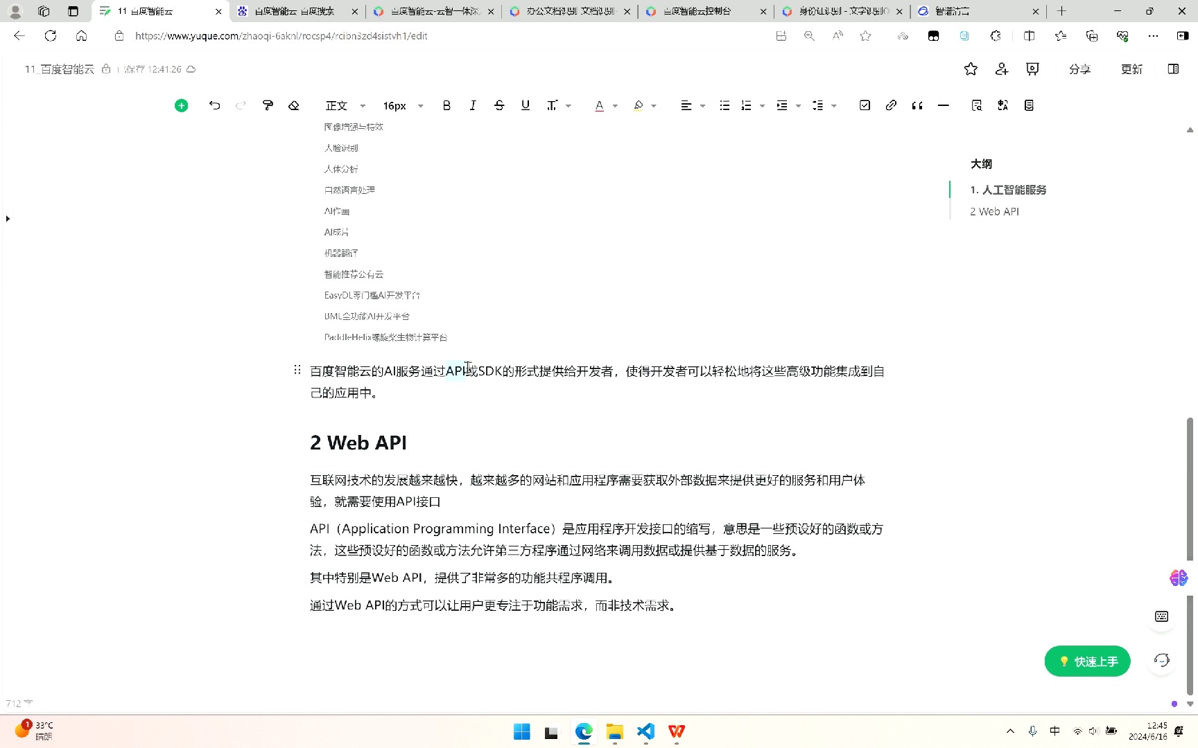The image size is (1198, 748).
Task: Toggle bold formatting
Action: (446, 105)
